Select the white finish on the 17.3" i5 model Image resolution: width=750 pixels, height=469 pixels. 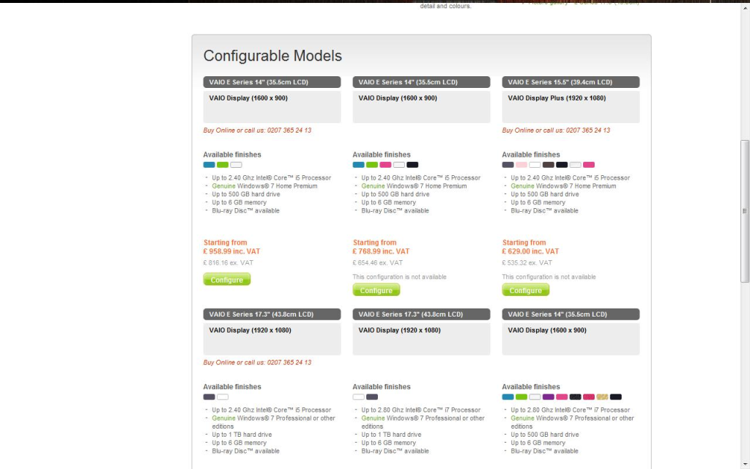click(223, 396)
